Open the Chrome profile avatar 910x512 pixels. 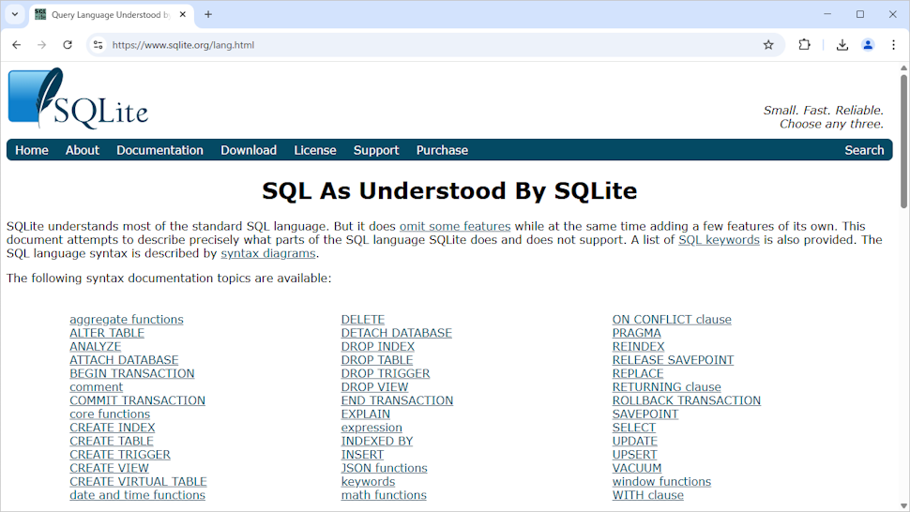tap(868, 45)
